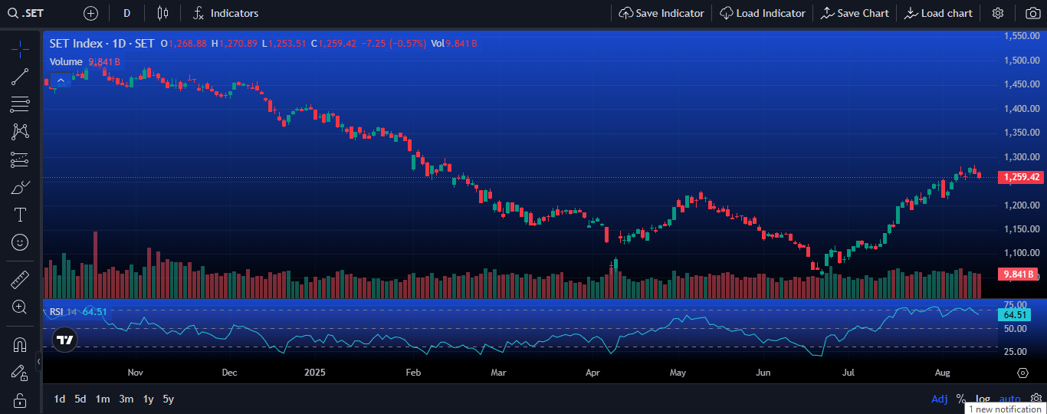Image resolution: width=1047 pixels, height=414 pixels.
Task: Select the horizontal lines Fibonacci tool
Action: (20, 104)
